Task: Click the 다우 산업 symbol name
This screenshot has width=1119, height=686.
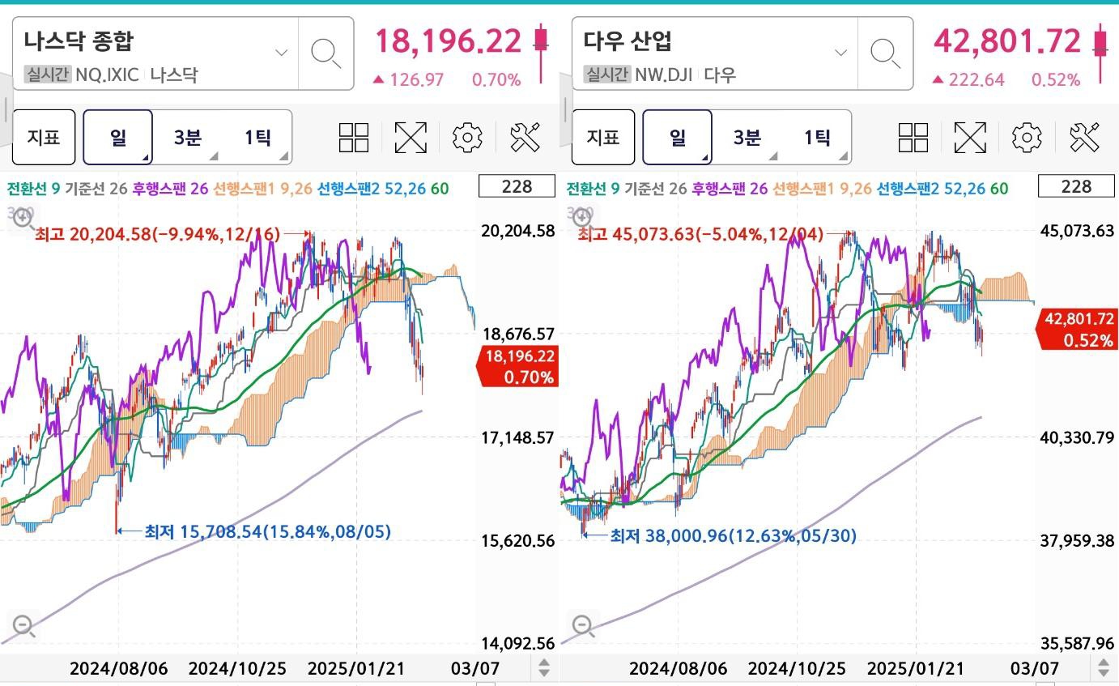Action: click(628, 40)
